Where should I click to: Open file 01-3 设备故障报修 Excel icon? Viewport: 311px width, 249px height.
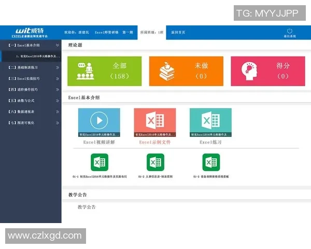click(211, 162)
